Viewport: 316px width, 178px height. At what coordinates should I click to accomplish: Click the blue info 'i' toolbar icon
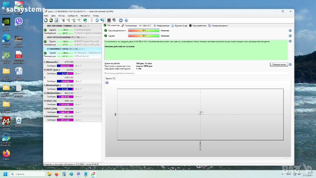(126, 20)
